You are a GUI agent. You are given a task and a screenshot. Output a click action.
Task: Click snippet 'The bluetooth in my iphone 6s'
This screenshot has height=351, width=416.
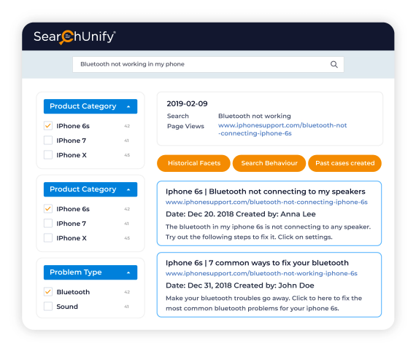tap(268, 232)
